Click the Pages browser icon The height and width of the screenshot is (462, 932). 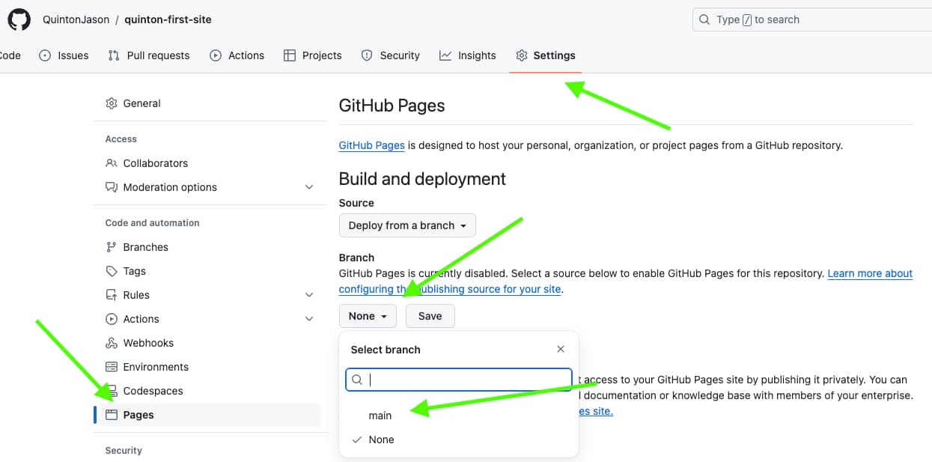[112, 415]
